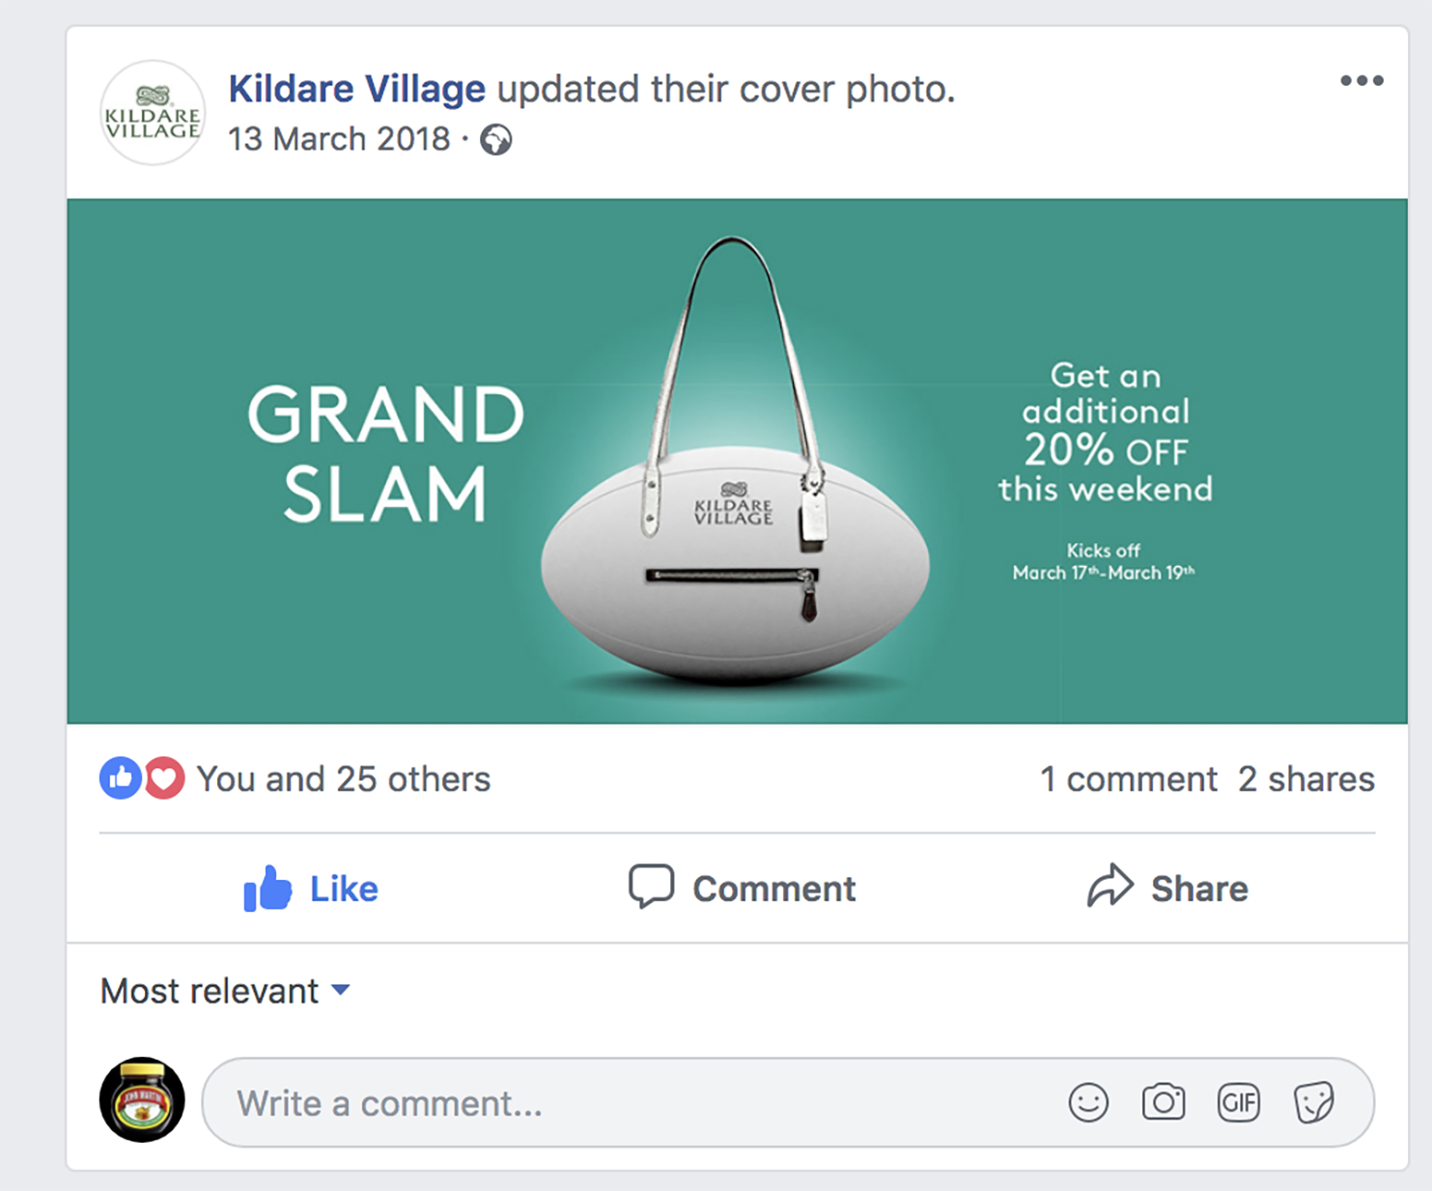The width and height of the screenshot is (1432, 1191).
Task: Open the sticker picker icon
Action: click(x=1313, y=1102)
